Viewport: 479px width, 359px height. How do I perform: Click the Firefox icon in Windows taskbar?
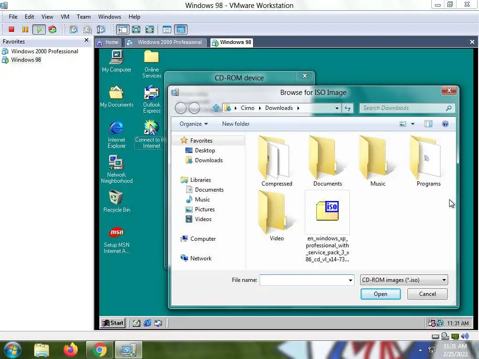click(x=71, y=350)
